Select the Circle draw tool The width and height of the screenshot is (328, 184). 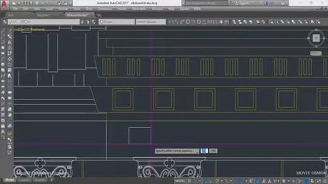3,64
